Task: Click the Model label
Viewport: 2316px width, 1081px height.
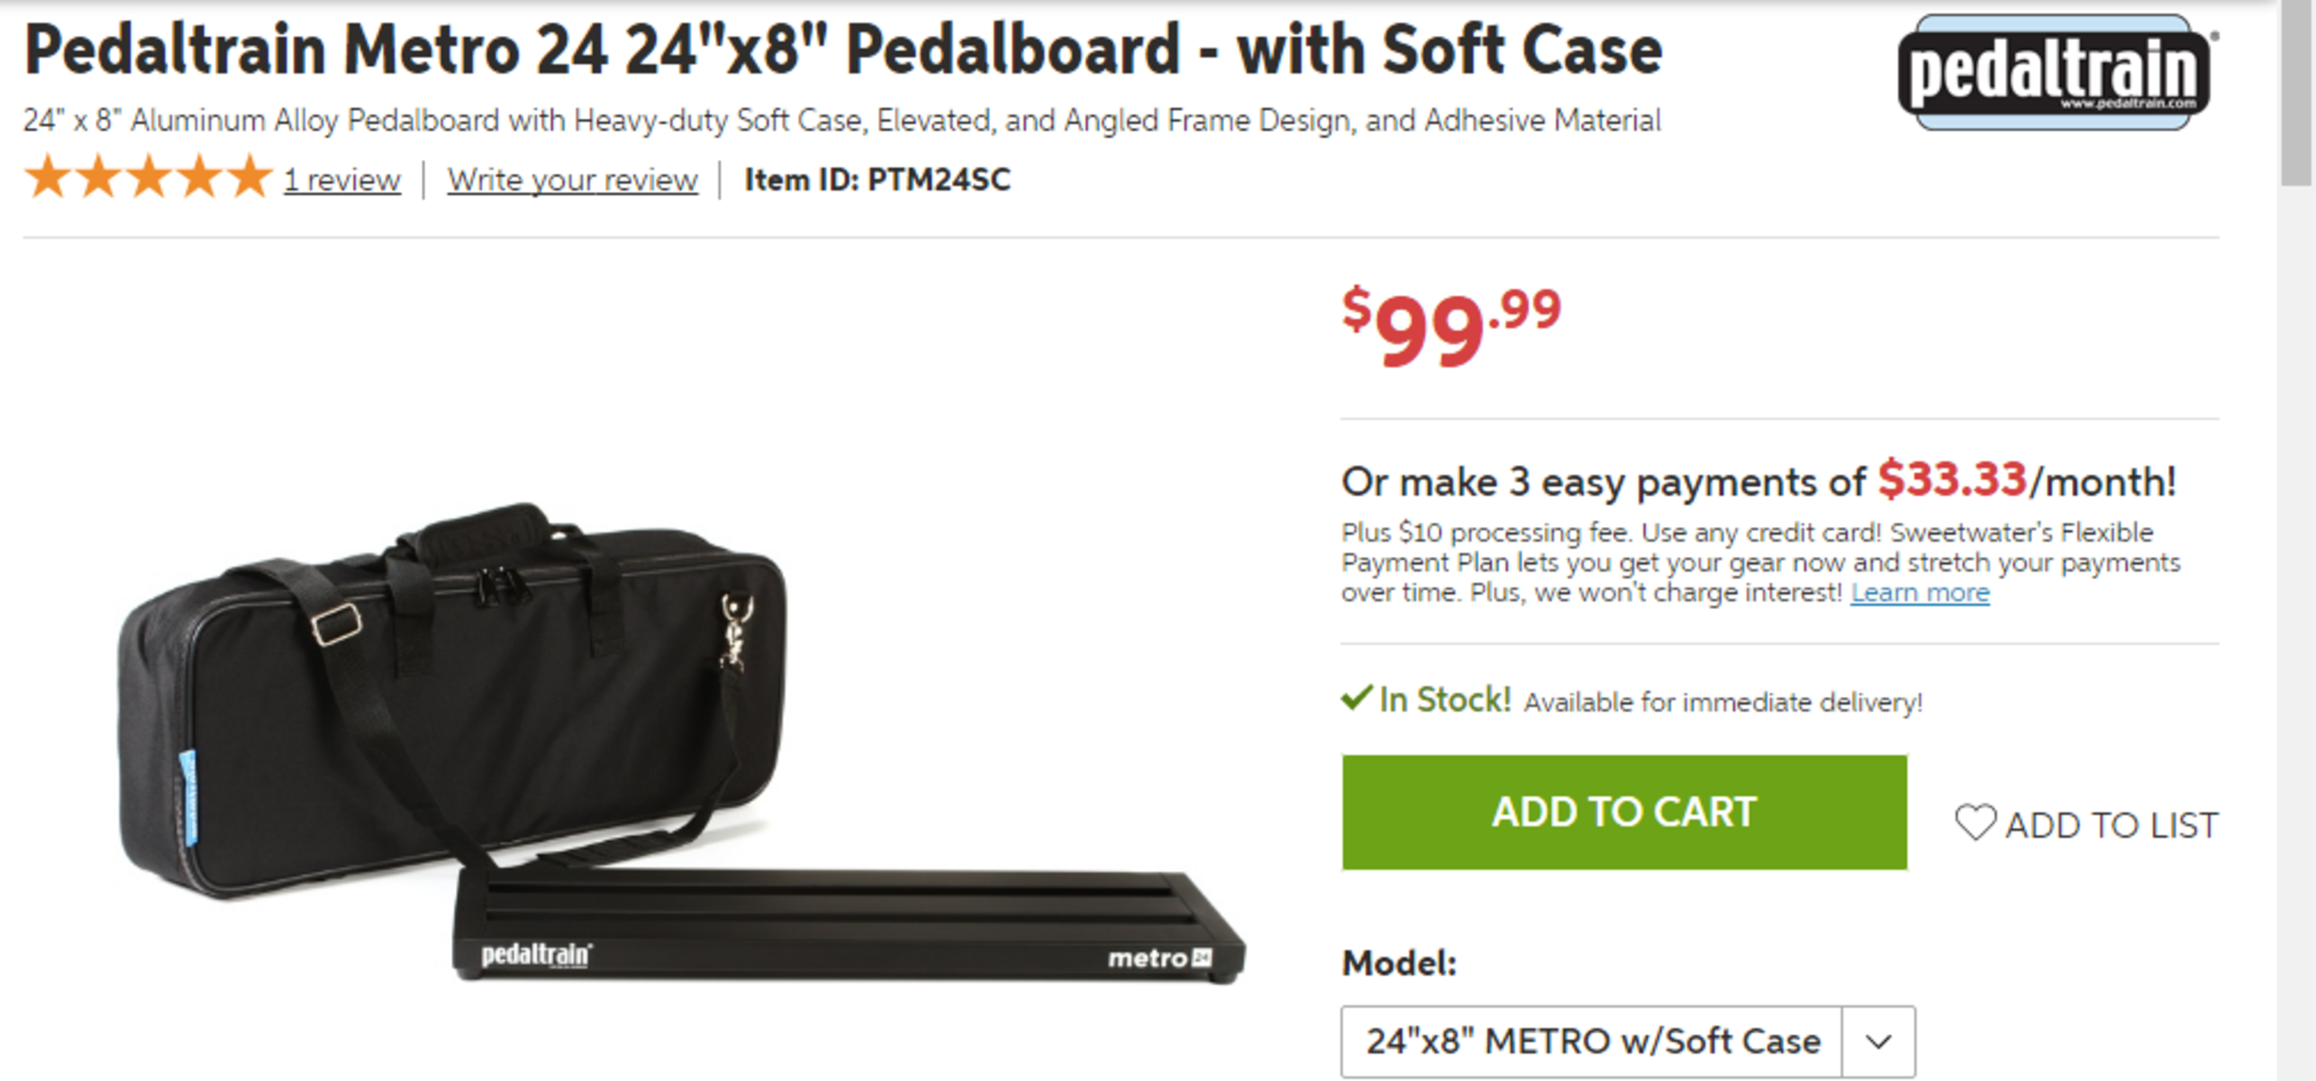Action: point(1399,964)
